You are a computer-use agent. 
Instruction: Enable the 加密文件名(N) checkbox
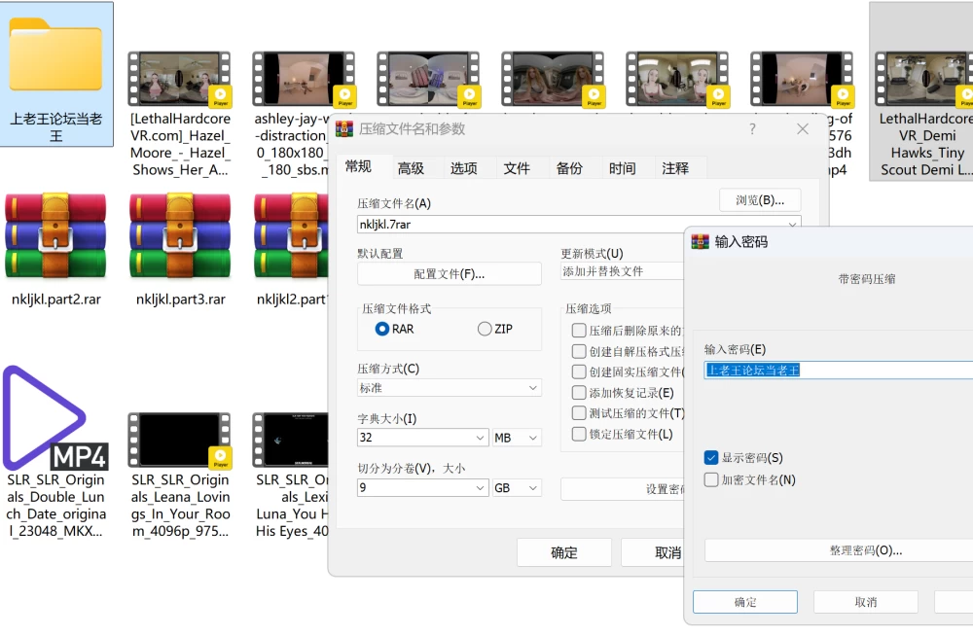pyautogui.click(x=711, y=479)
